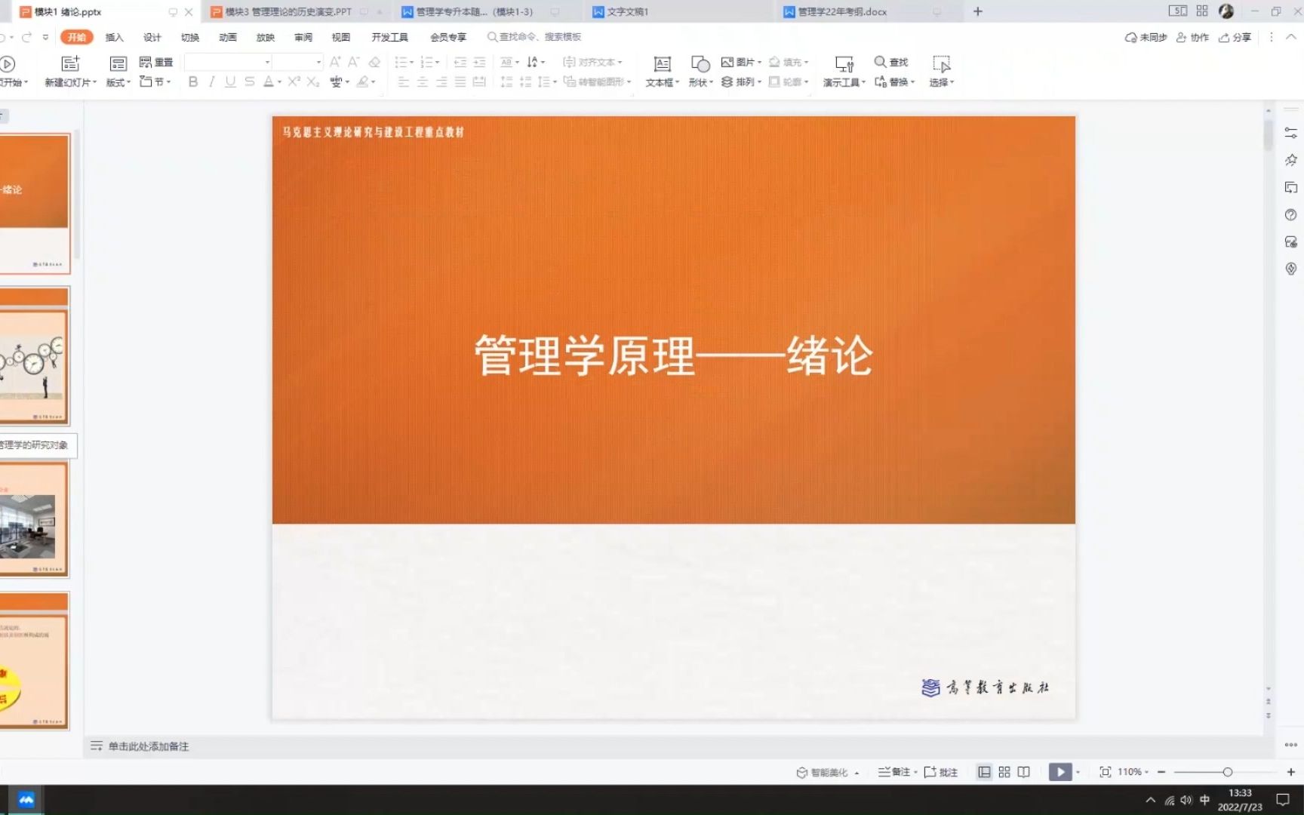
Task: Click the Select (选择) tool icon
Action: pyautogui.click(x=941, y=63)
